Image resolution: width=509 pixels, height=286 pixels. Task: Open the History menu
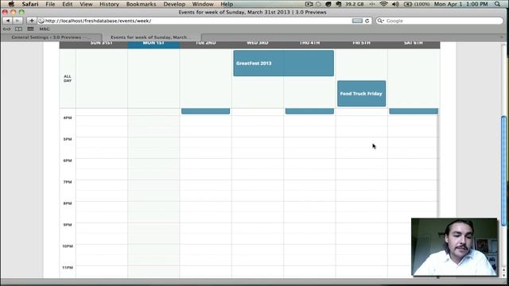109,4
